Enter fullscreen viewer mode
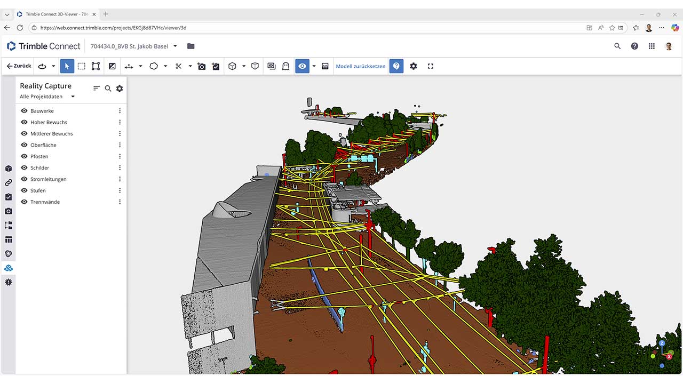683x384 pixels. pyautogui.click(x=431, y=66)
